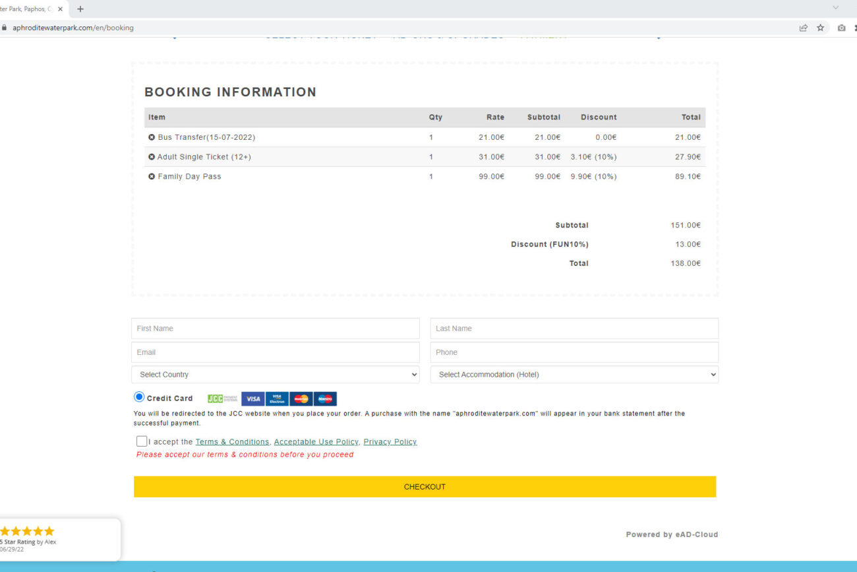Remove Bus Transfer item from booking
Image resolution: width=857 pixels, height=572 pixels.
pos(152,137)
